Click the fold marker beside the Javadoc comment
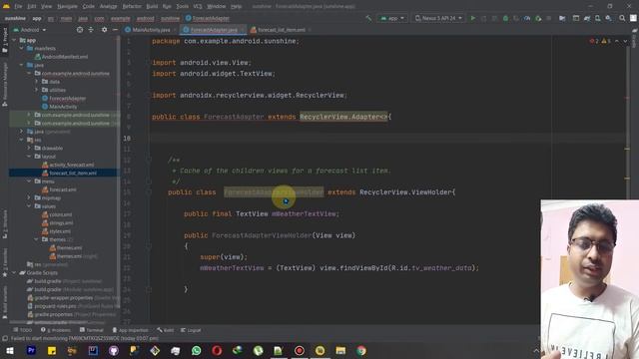The image size is (639, 359). click(x=149, y=160)
